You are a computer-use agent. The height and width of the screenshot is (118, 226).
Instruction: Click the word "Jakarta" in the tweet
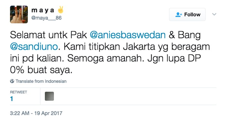click(x=139, y=47)
